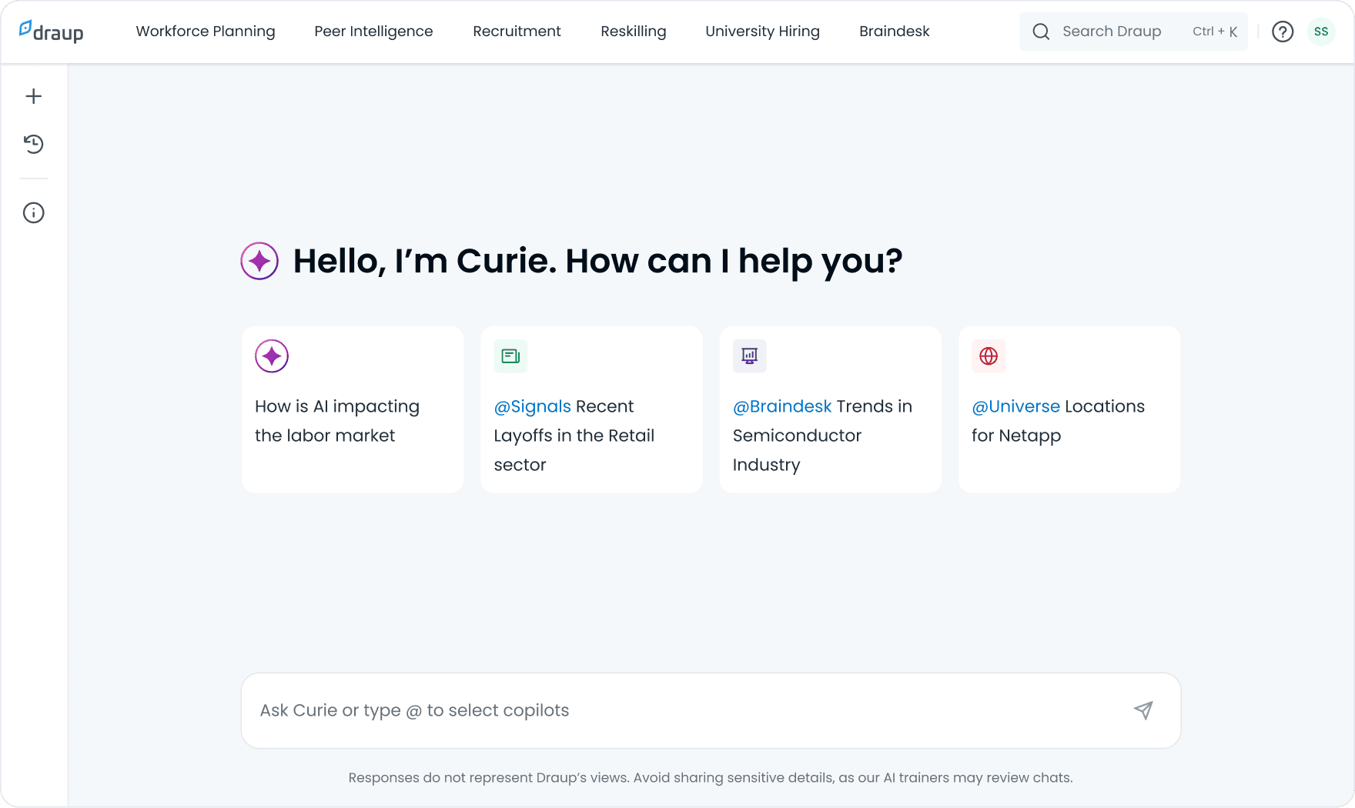This screenshot has height=808, width=1355.
Task: Click the 'Hello, I'm Curie' greeting heading
Action: 597,261
